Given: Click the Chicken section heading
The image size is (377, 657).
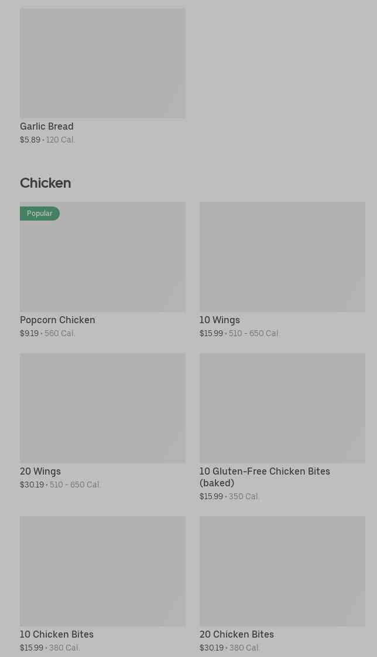Looking at the screenshot, I should pyautogui.click(x=46, y=183).
